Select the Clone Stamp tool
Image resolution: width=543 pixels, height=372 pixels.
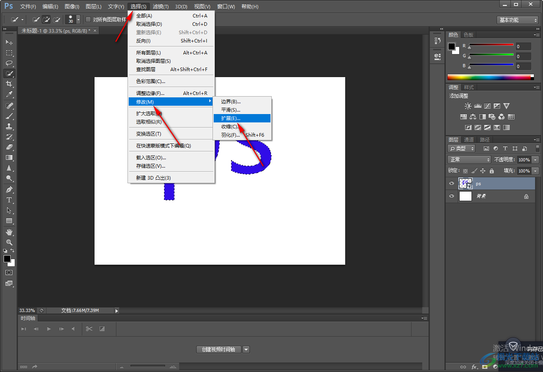pyautogui.click(x=9, y=126)
